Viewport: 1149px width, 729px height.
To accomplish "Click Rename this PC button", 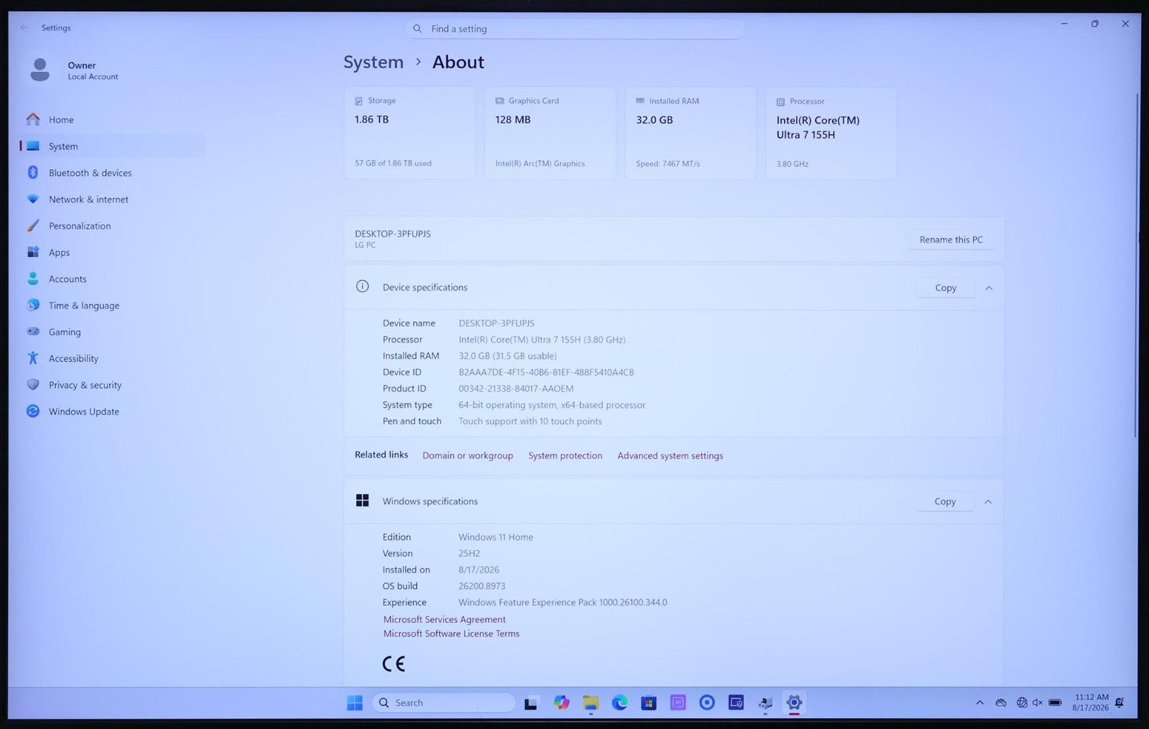I will coord(951,240).
